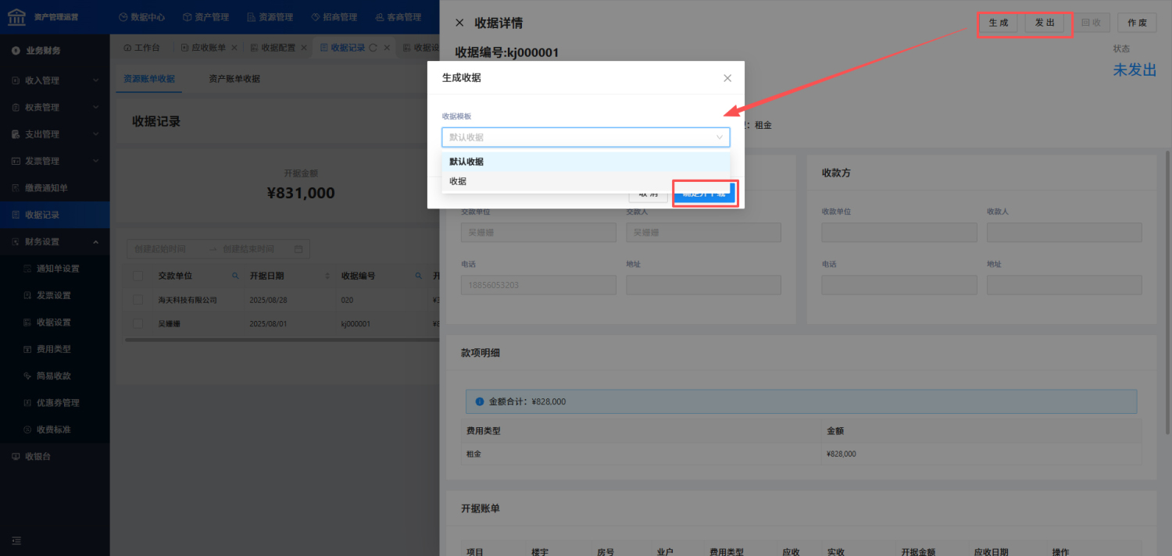Sort by the 开据日期 column arrows

[x=327, y=276]
